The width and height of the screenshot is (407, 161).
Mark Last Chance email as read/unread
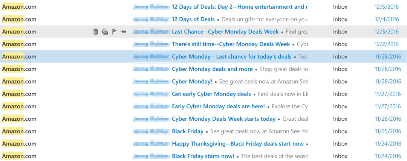[x=105, y=32]
